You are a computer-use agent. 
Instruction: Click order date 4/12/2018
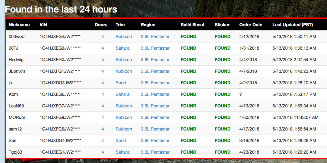coord(249,37)
